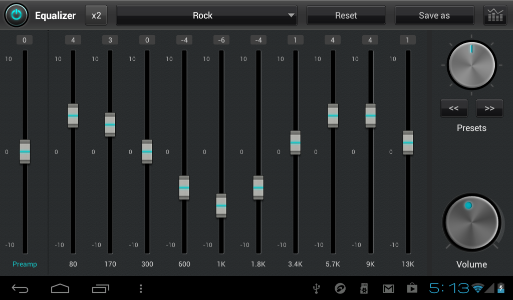
Task: Open the email notification icon
Action: coord(388,288)
